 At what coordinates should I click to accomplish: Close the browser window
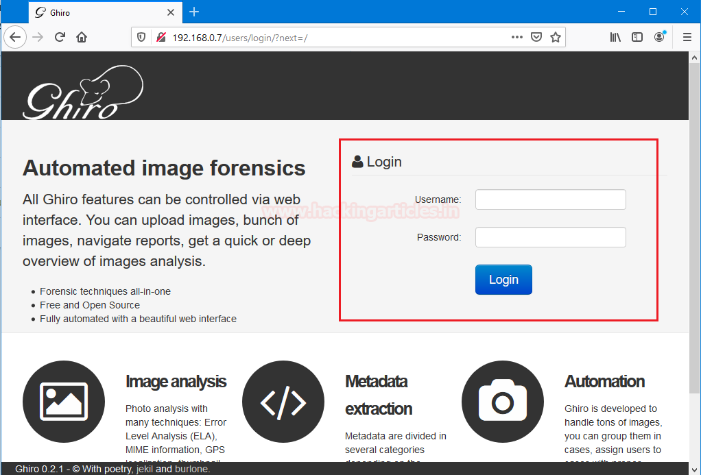coord(684,12)
